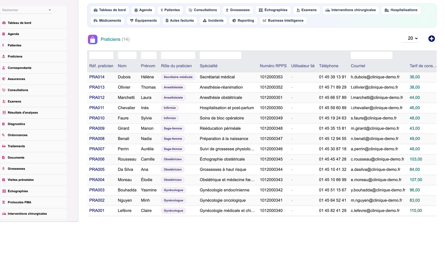Click the Documents file icon in sidebar

tap(4, 157)
